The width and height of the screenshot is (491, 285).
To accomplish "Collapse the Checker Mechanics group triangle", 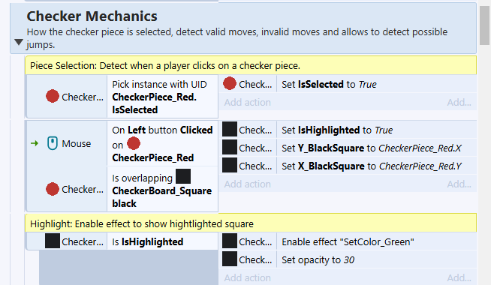I will click(19, 42).
